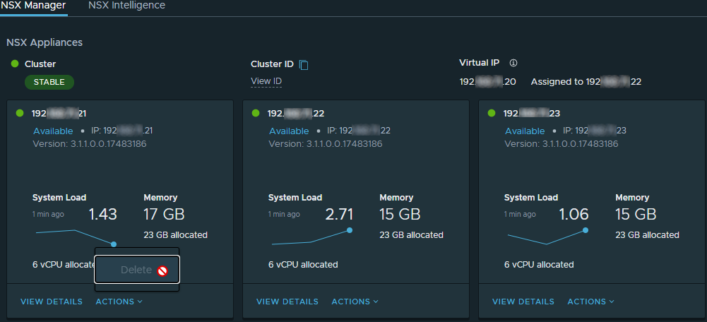Click the 1.43 system load value
This screenshot has height=322, width=707.
pyautogui.click(x=103, y=214)
